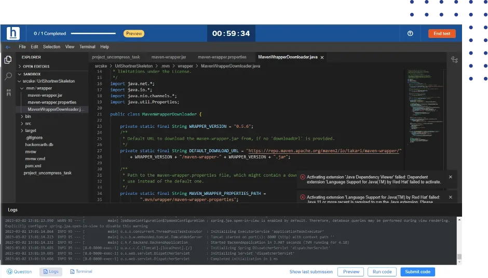
Task: Switch to the Question tab at bottom
Action: point(19,272)
